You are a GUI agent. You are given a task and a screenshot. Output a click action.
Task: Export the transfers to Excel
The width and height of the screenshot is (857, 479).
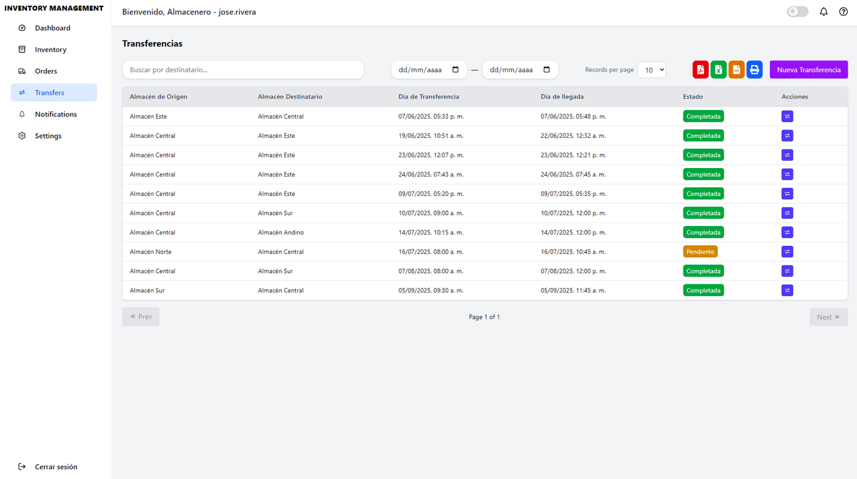coord(718,69)
